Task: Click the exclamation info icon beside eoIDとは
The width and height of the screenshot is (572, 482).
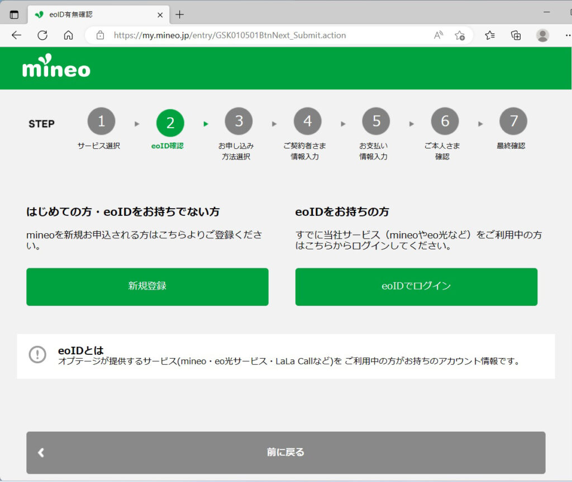Action: [37, 354]
